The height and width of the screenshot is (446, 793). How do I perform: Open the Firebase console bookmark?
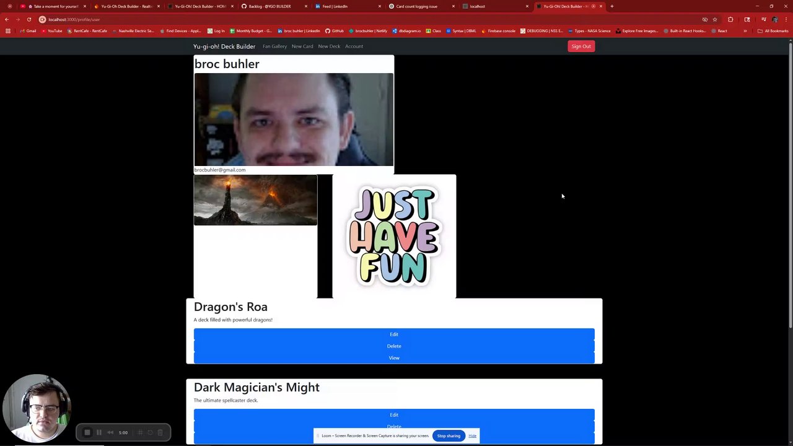coord(498,31)
